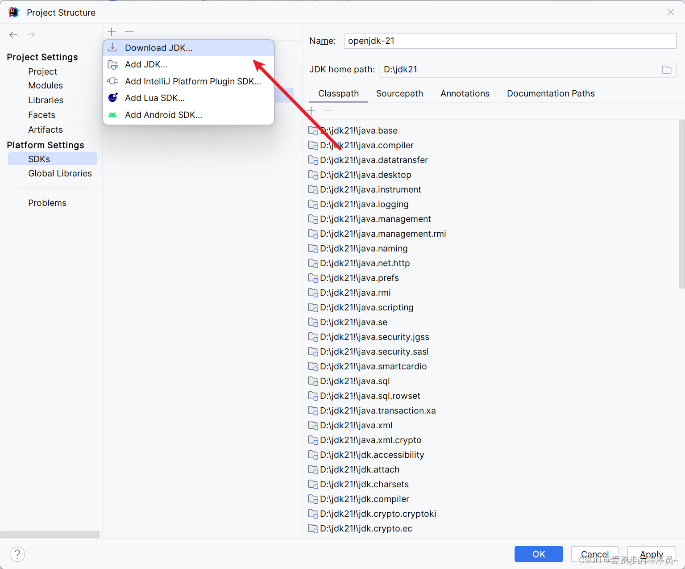Remove a classpath entry with the minus icon

[x=329, y=111]
